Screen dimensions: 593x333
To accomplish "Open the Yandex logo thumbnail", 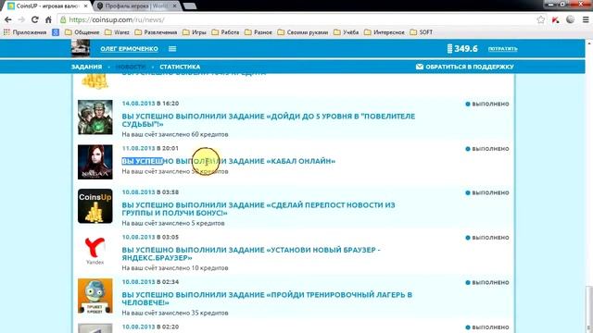I will click(x=95, y=251).
